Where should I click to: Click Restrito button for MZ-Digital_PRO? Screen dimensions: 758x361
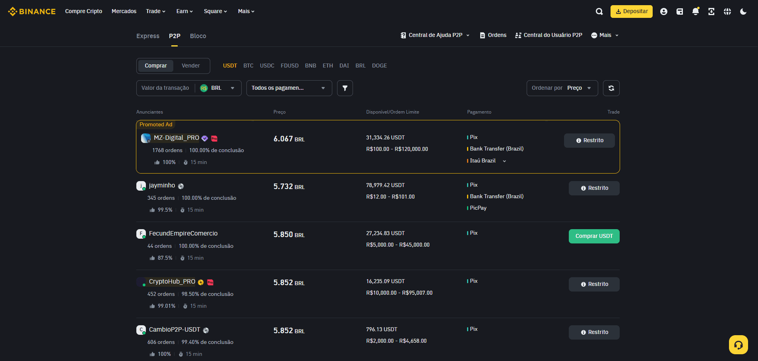pyautogui.click(x=589, y=141)
